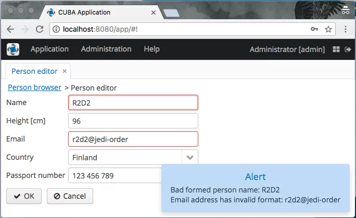
Task: Bookmark page with the star icon
Action: click(328, 29)
